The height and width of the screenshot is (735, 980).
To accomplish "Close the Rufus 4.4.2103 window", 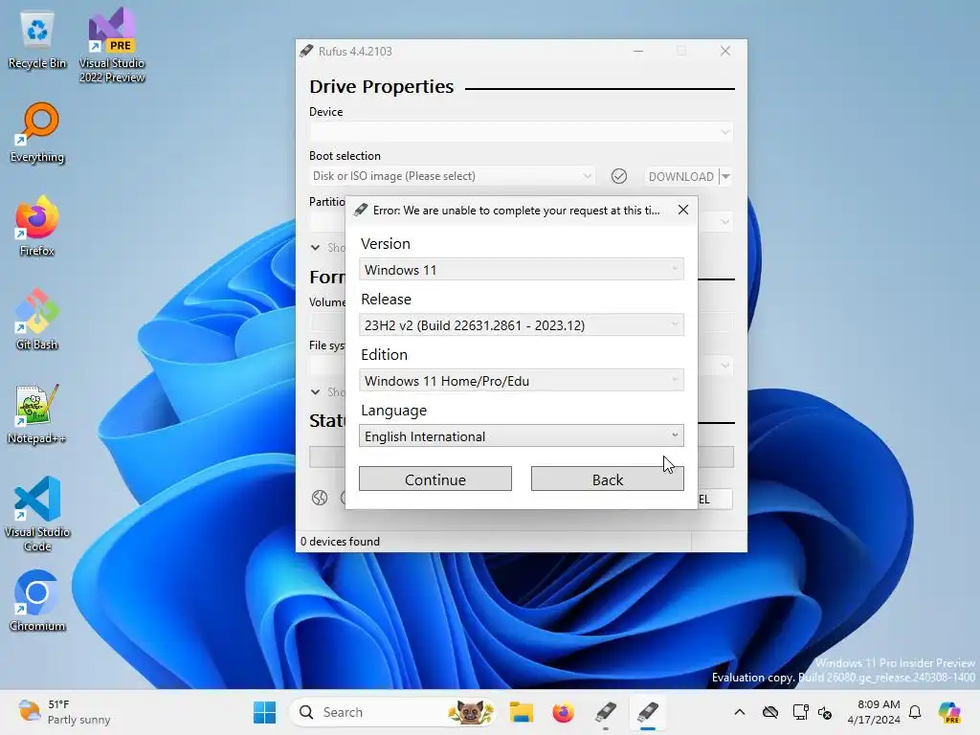I will click(x=725, y=52).
